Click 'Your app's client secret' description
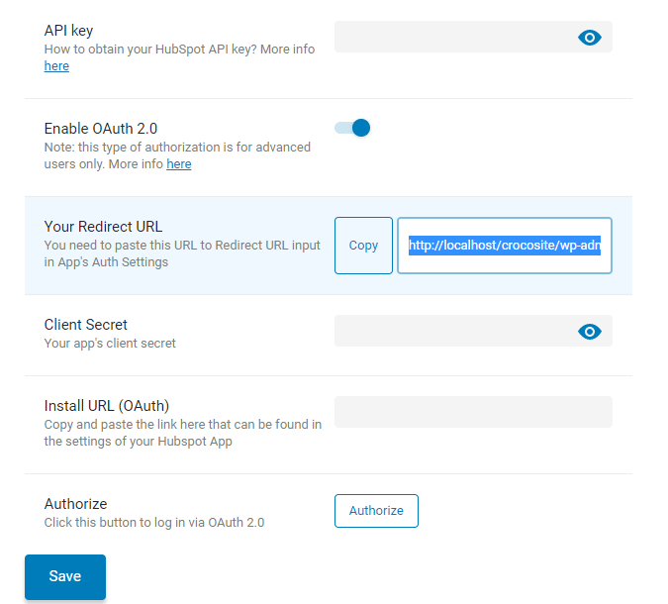668x604 pixels. (110, 344)
